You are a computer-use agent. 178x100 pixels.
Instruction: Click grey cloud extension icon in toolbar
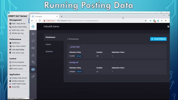[x=162, y=21]
